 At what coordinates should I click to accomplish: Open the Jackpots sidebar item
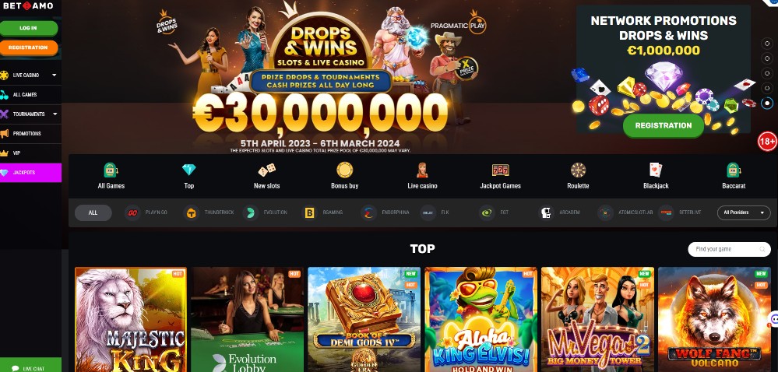[31, 173]
